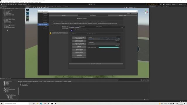Viewport: 187px width, 105px height.
Task: Open the GameObject menu
Action: point(11,2)
